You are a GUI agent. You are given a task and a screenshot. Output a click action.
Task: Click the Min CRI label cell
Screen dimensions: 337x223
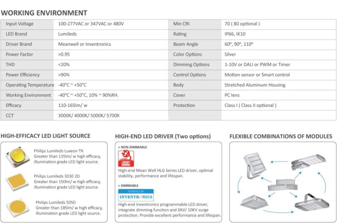point(195,24)
